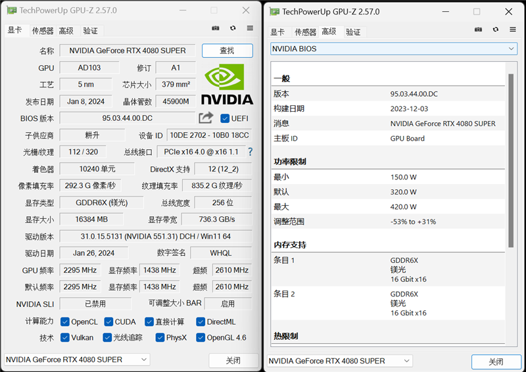Switch to 传感器 tab in left window
This screenshot has height=372, width=526.
tap(43, 30)
